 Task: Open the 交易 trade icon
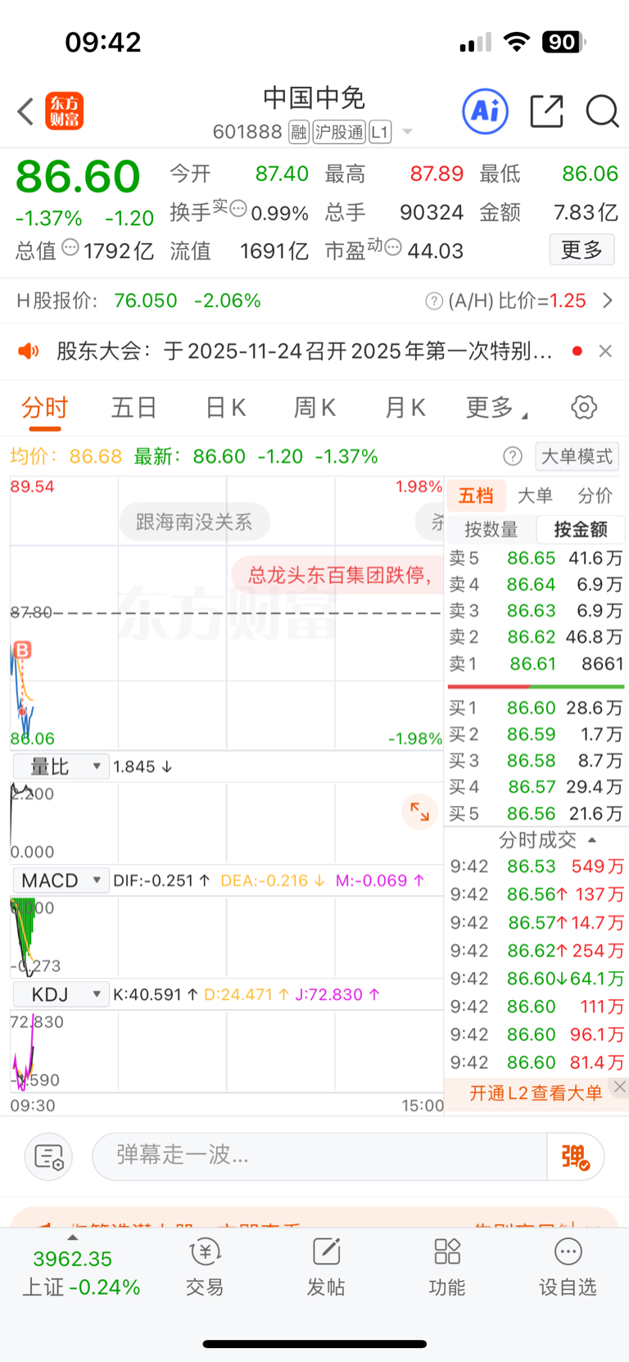point(205,1267)
